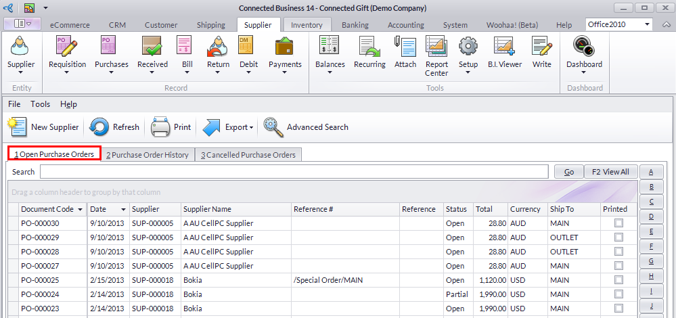Open Document Code column filter dropdown

pos(81,210)
